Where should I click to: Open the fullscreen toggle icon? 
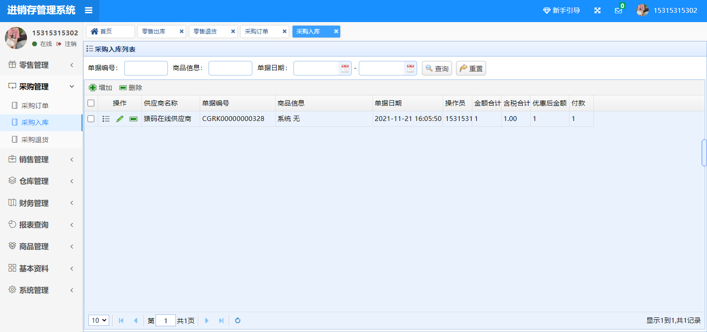597,11
